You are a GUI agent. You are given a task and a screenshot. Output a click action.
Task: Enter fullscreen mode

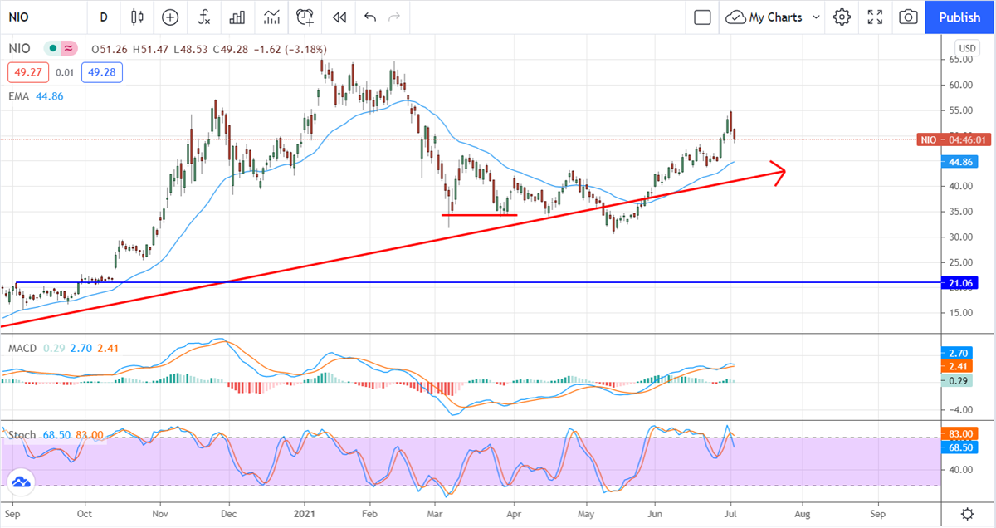(875, 17)
